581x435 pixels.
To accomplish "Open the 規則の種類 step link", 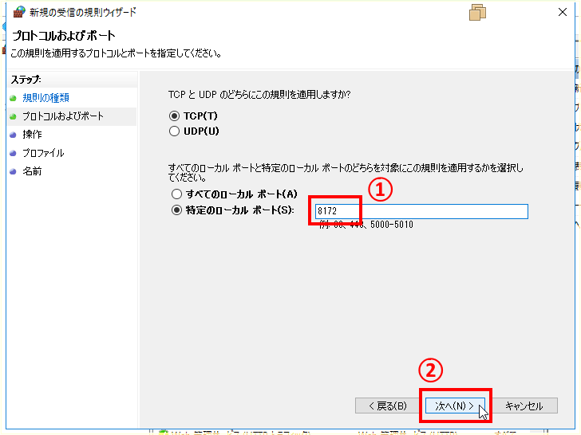I will pyautogui.click(x=46, y=98).
